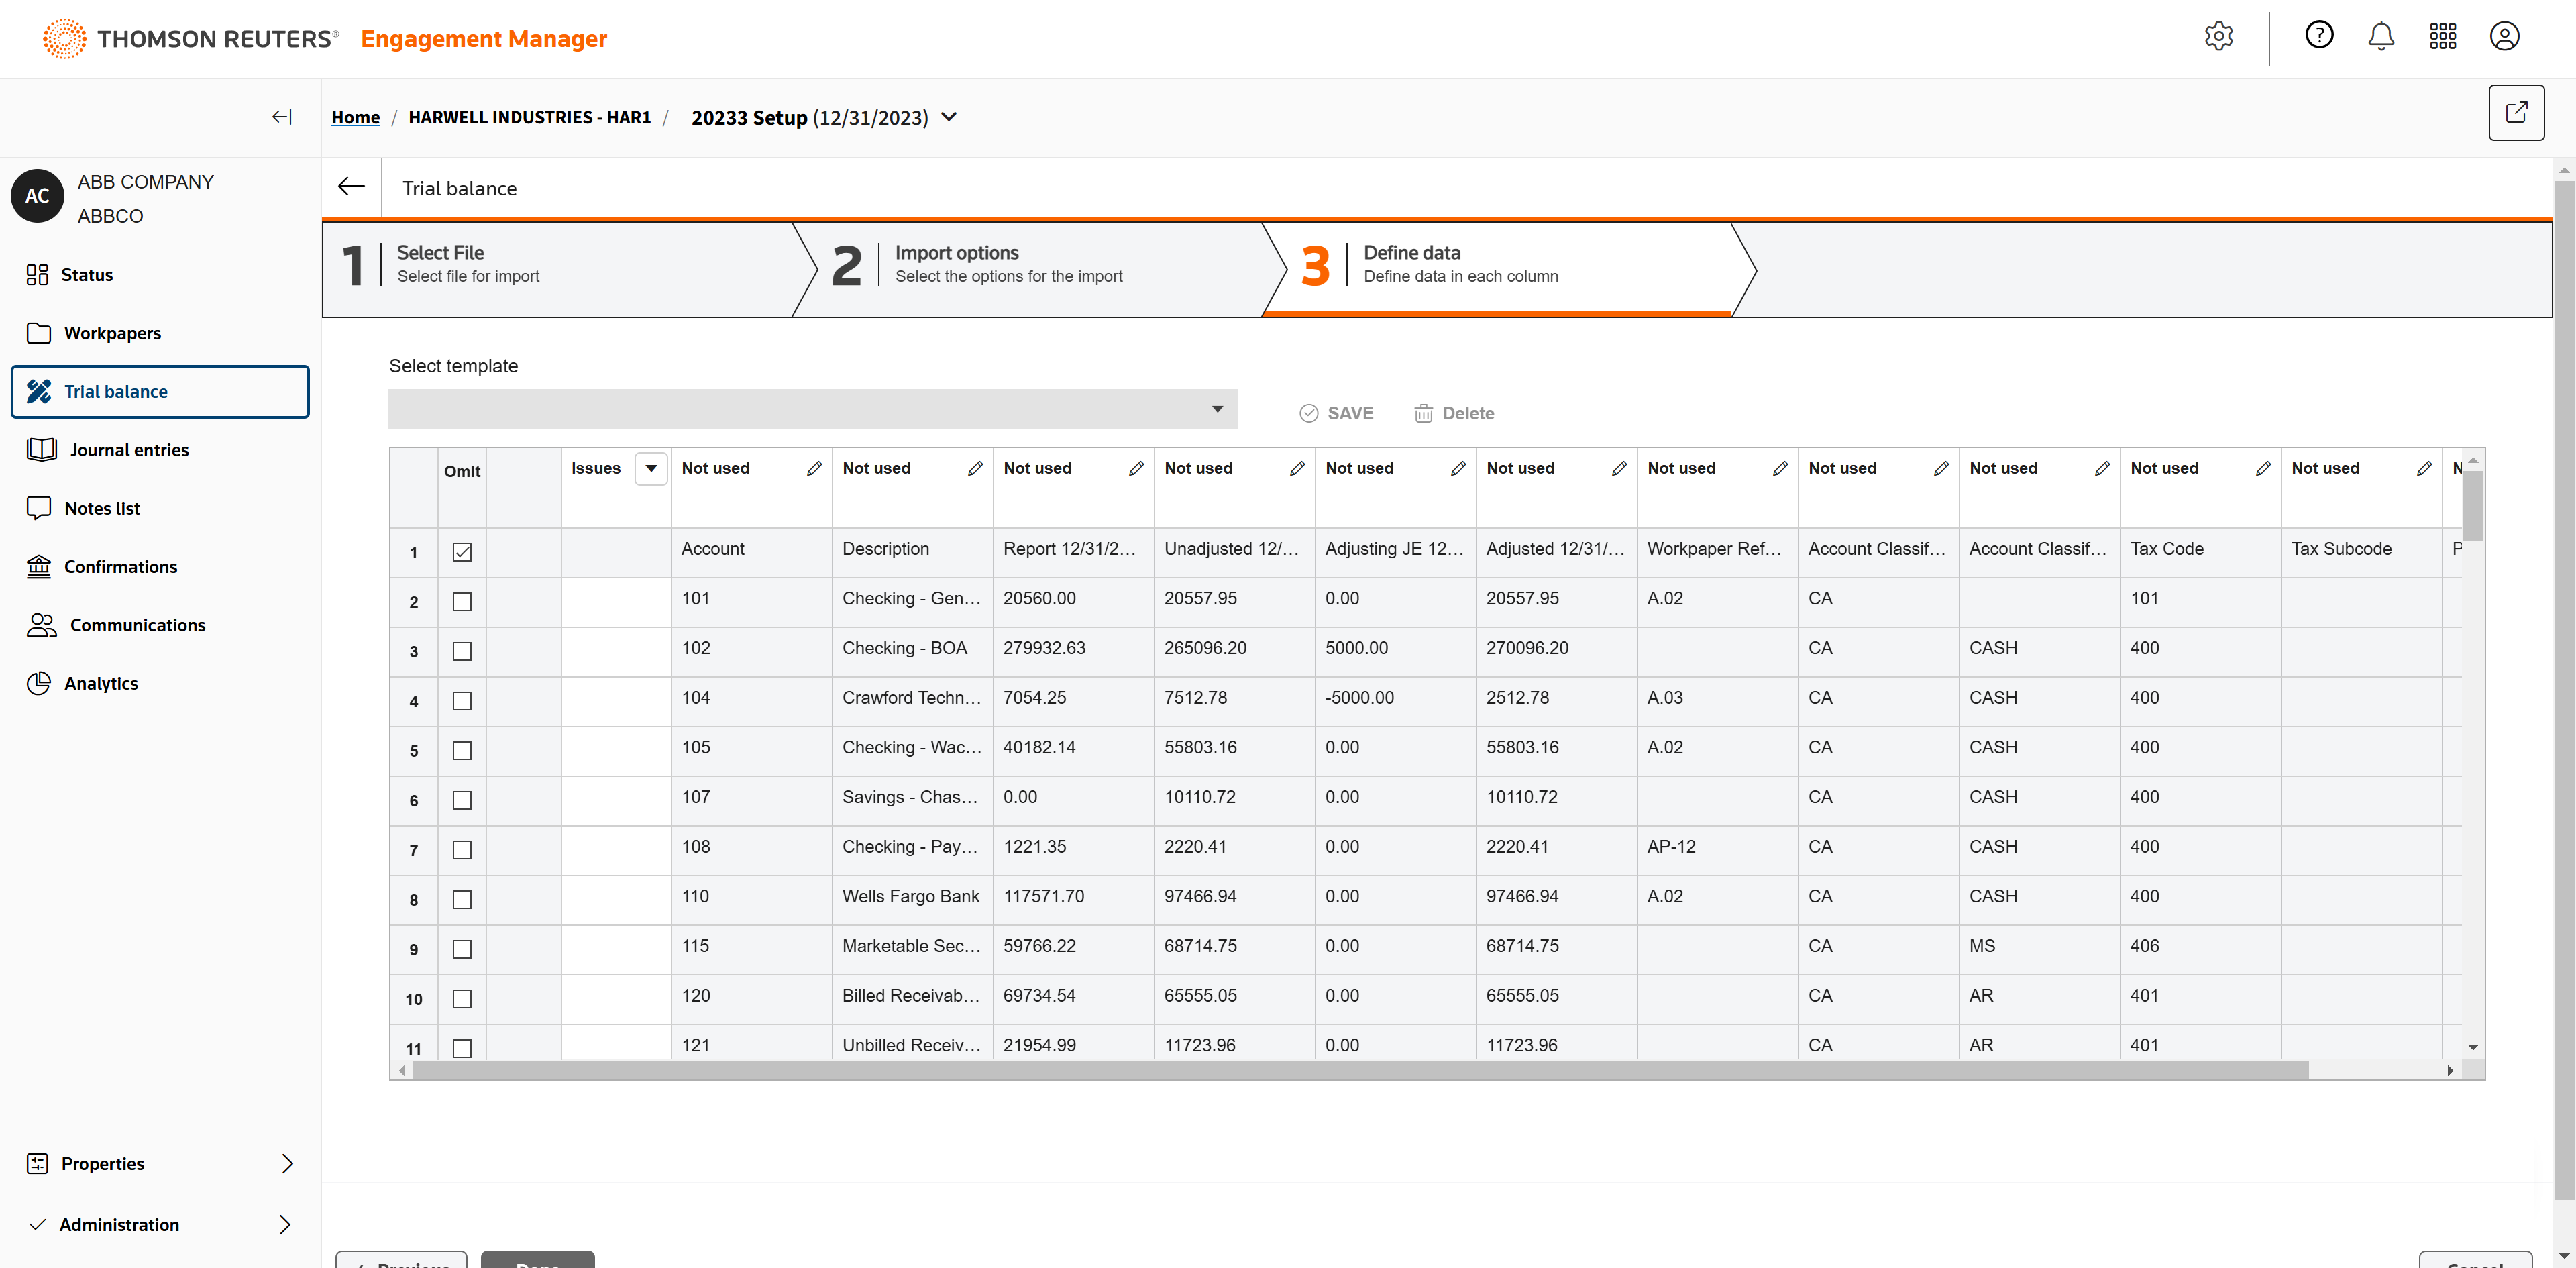Open notifications bell icon
The width and height of the screenshot is (2576, 1268).
pos(2380,37)
